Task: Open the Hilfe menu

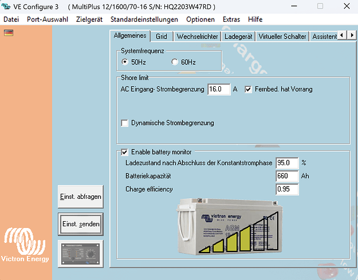Action: pyautogui.click(x=255, y=20)
